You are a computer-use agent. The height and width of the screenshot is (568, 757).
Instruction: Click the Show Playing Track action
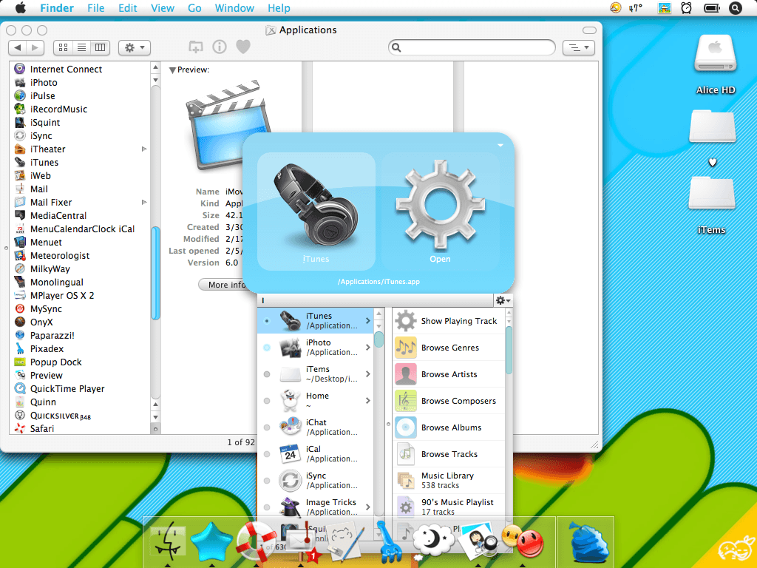pos(450,321)
